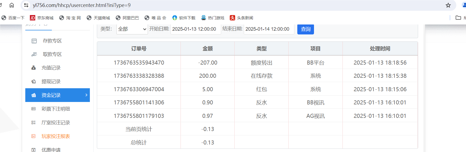Expand the 资金记录 chevron arrow
Screen dimensions: 466x152
(86, 95)
